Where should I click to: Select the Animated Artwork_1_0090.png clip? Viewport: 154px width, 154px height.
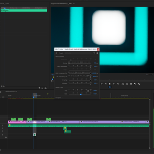tap(64, 122)
